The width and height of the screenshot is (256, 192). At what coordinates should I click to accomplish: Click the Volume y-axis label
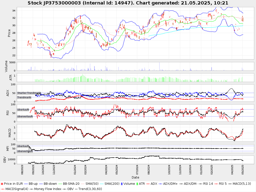6,66
